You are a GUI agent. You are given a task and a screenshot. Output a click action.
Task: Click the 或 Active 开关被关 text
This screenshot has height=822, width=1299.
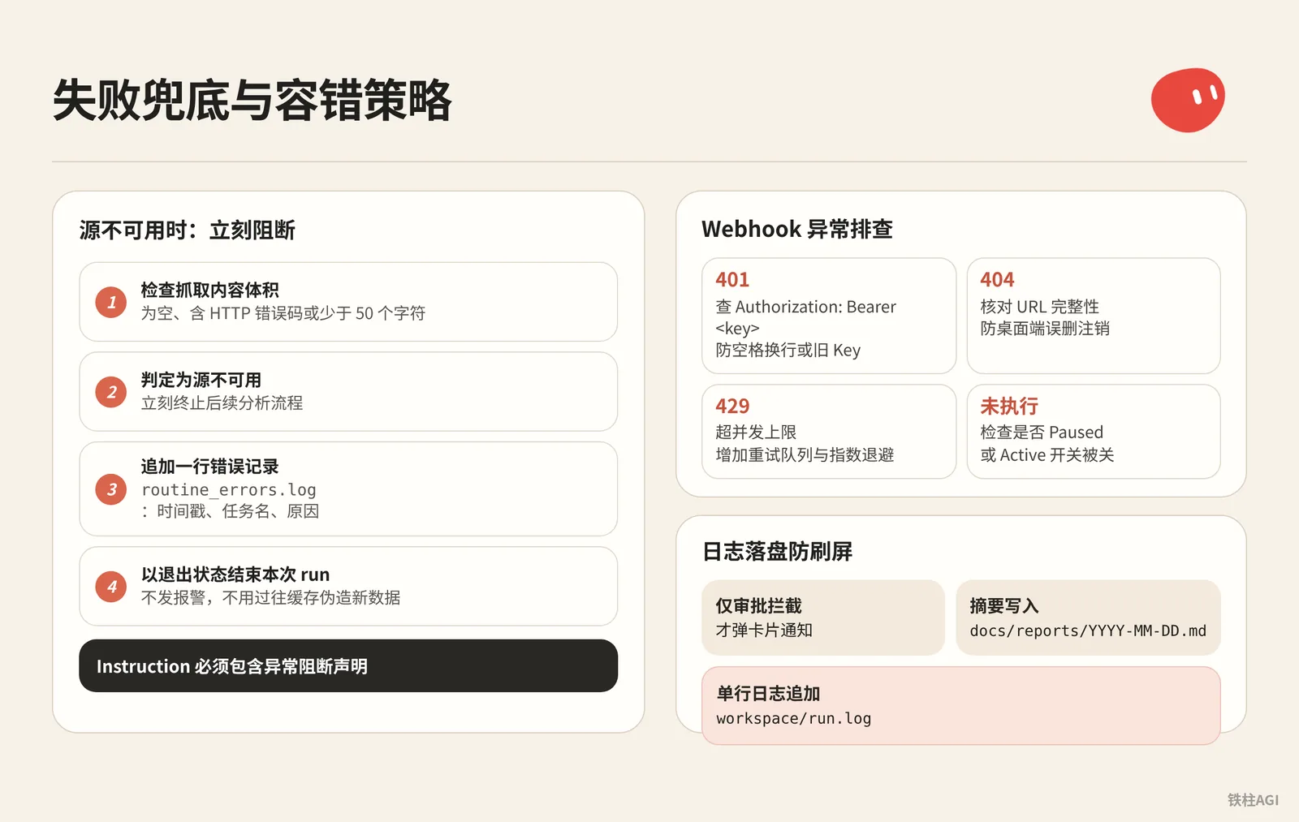tap(1047, 455)
